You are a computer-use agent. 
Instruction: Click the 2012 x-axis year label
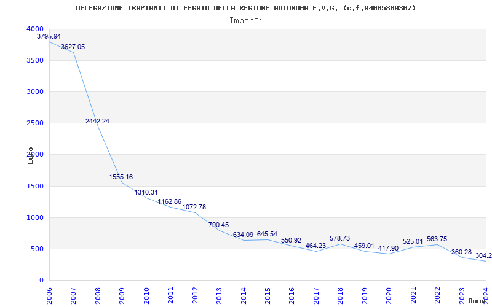click(x=195, y=295)
